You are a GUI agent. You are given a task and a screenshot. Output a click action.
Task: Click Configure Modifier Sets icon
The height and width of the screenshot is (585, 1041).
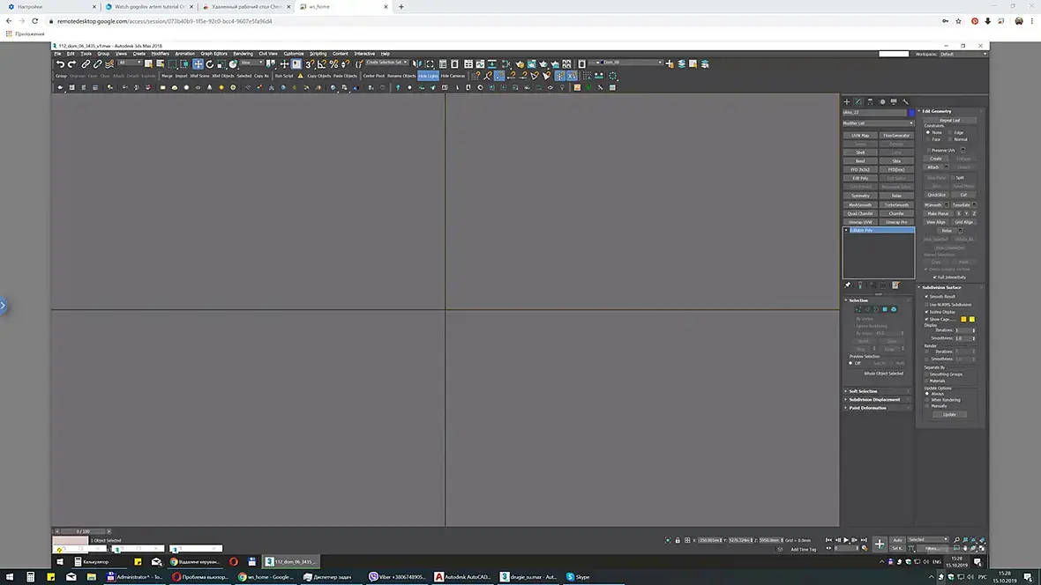pos(895,285)
